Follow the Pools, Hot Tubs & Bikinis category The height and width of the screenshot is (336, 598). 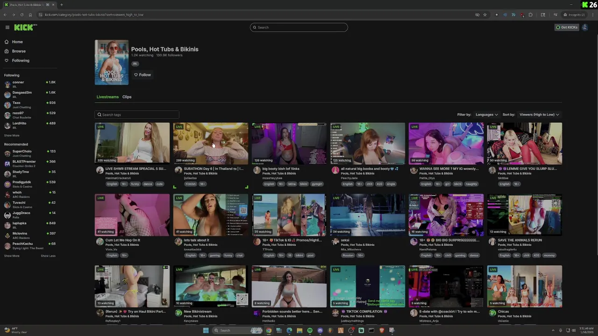click(x=142, y=75)
